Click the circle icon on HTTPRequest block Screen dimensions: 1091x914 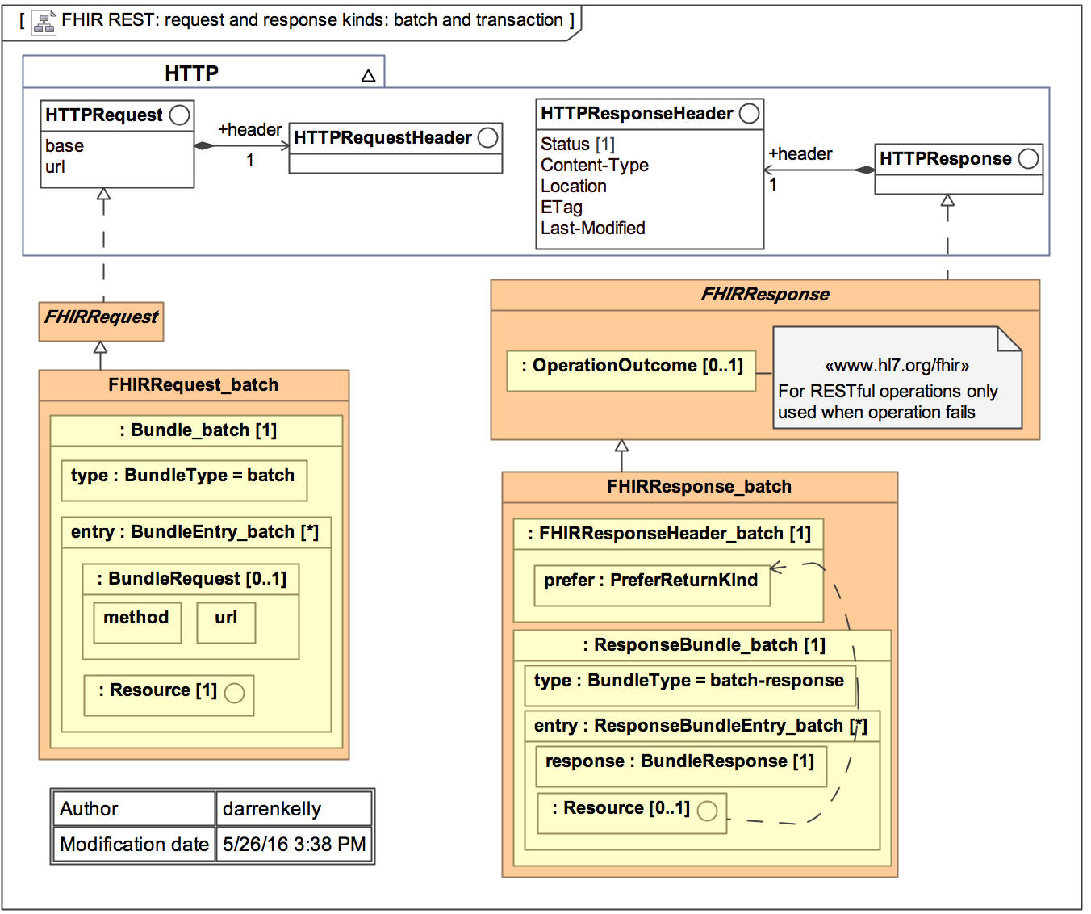(x=180, y=115)
